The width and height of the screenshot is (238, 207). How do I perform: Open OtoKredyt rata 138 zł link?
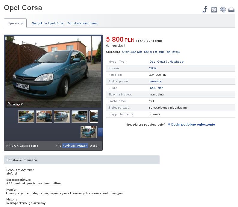(151, 52)
